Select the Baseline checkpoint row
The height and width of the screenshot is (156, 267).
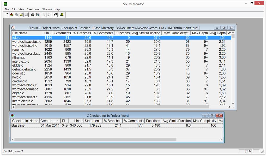(x=117, y=125)
